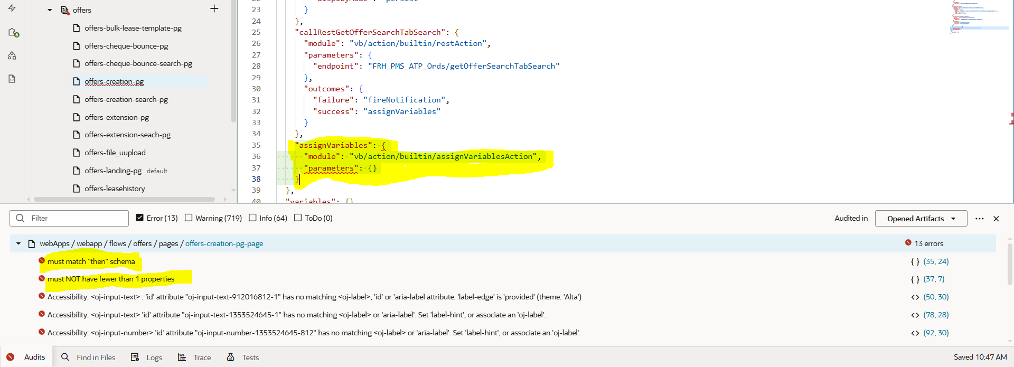Screen dimensions: 1014x367
Task: Click the offers flow icon in the tree
Action: coord(65,10)
